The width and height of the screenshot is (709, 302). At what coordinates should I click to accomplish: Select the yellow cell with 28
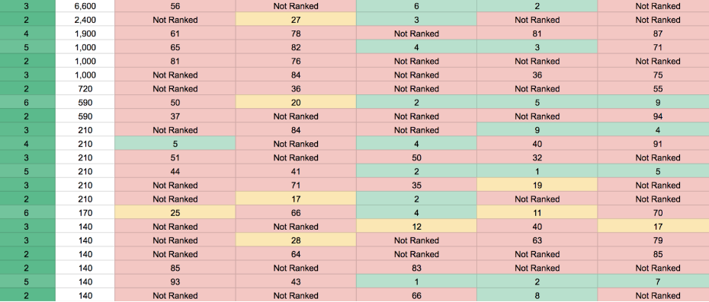click(296, 240)
